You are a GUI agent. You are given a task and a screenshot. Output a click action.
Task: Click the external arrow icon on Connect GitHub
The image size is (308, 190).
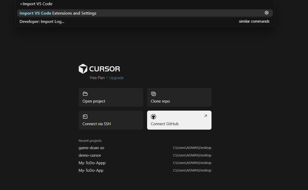pos(206,116)
